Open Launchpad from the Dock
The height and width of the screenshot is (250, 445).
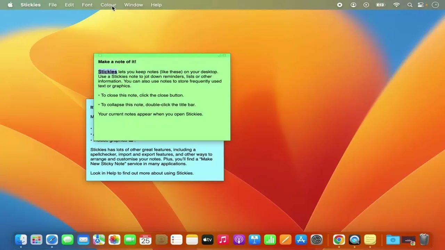click(37, 240)
